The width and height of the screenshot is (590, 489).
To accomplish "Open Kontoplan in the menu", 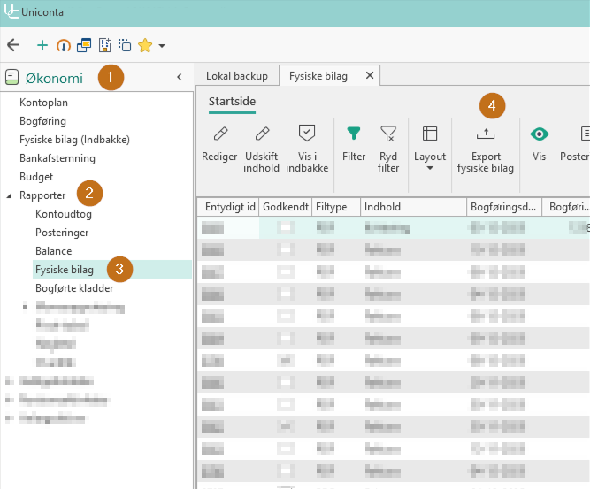I will click(43, 103).
